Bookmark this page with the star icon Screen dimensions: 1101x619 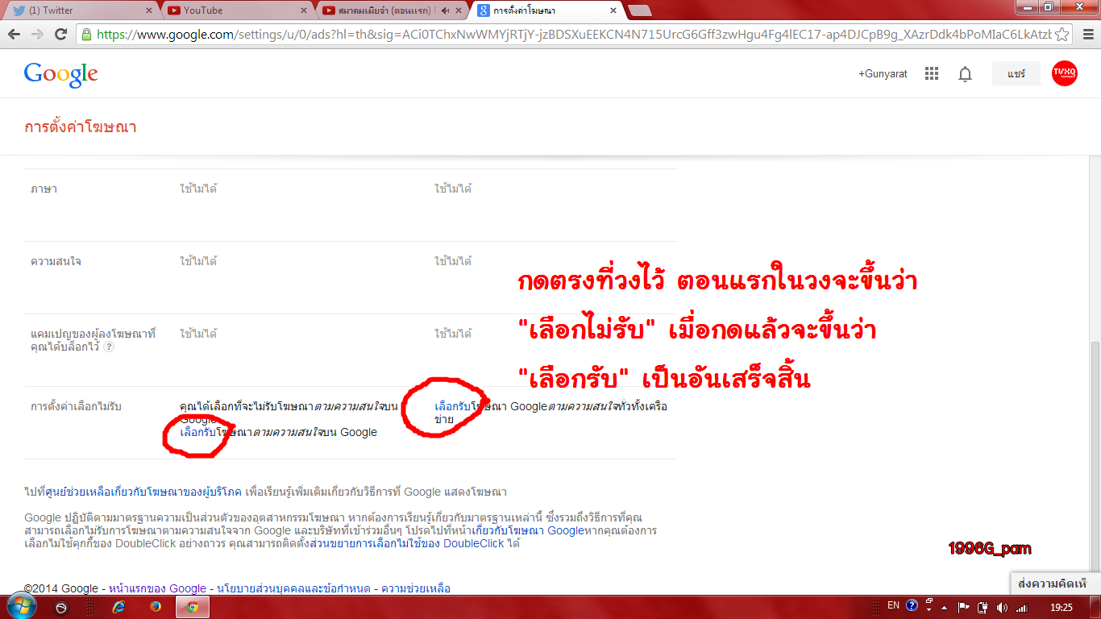click(1062, 35)
